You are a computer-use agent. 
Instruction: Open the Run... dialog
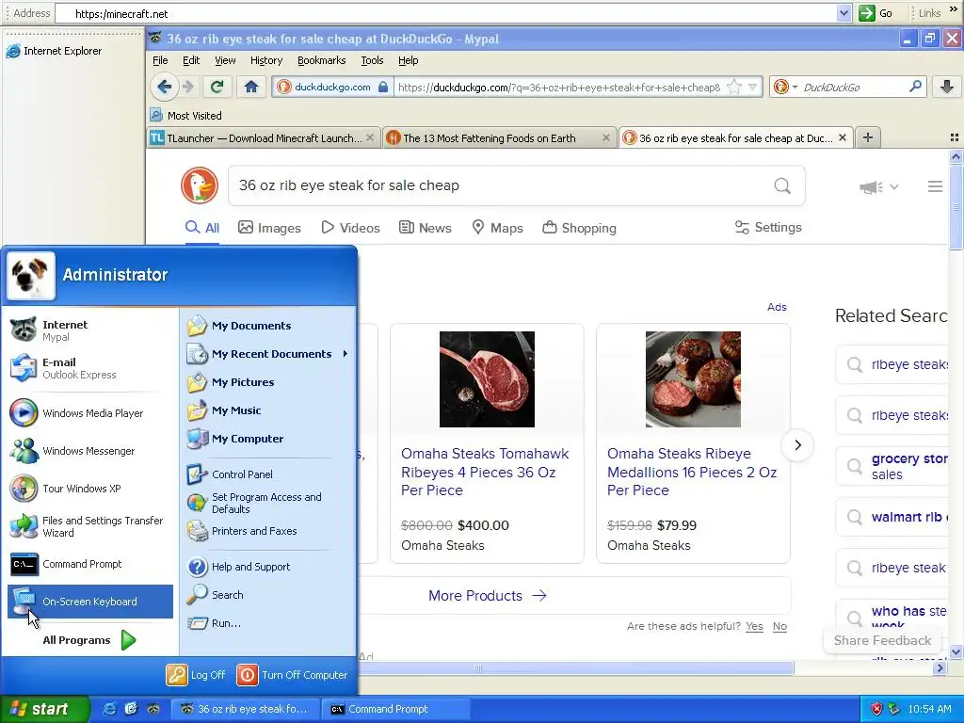[x=268, y=623]
